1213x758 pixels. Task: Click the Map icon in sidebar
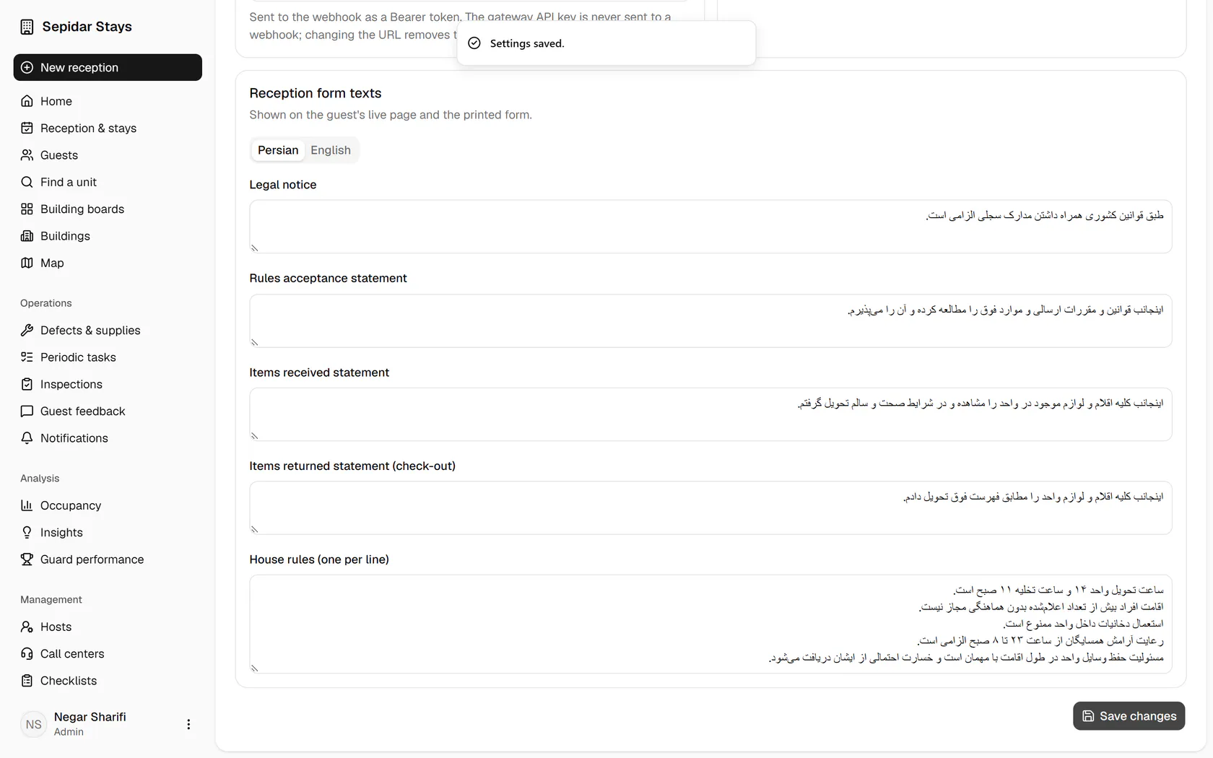(27, 263)
